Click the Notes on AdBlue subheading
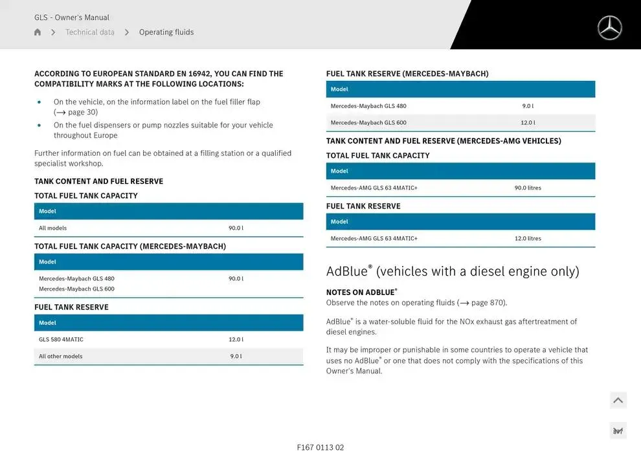Screen dimensions: 641x453 point(361,293)
